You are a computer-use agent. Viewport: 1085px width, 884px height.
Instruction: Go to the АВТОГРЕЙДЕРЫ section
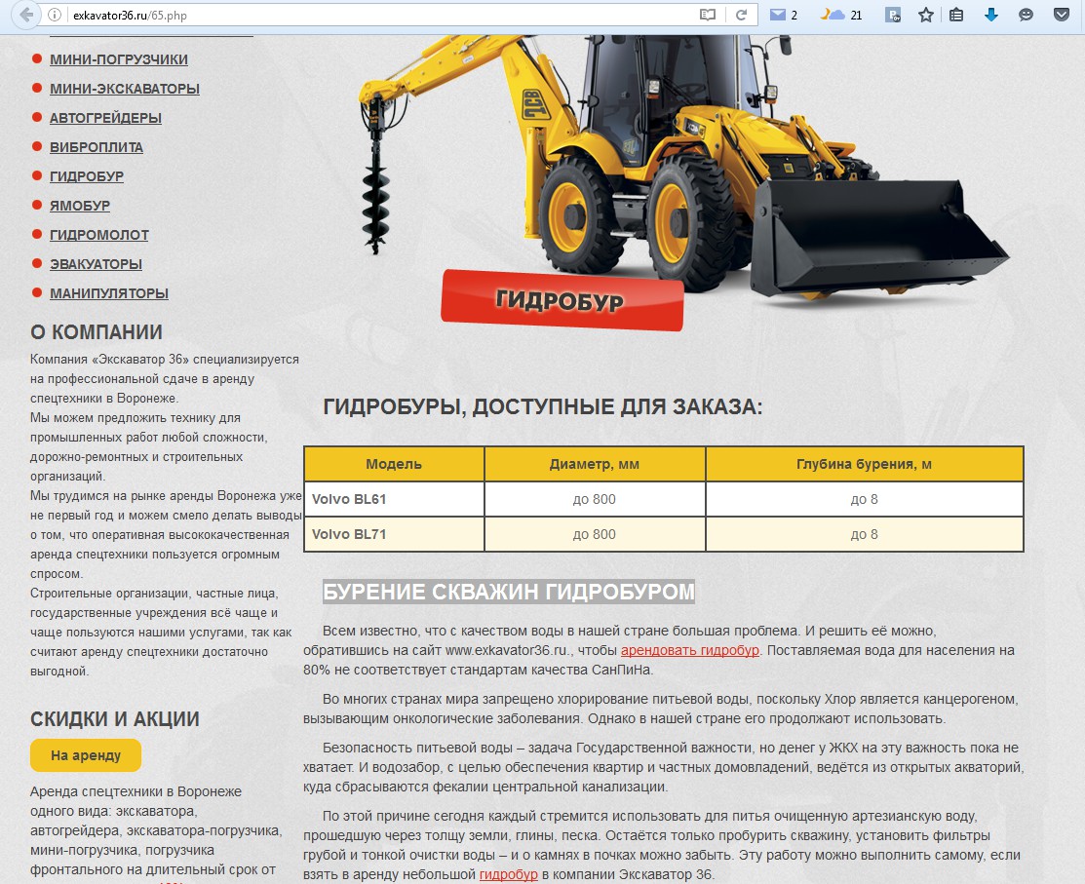[x=105, y=118]
